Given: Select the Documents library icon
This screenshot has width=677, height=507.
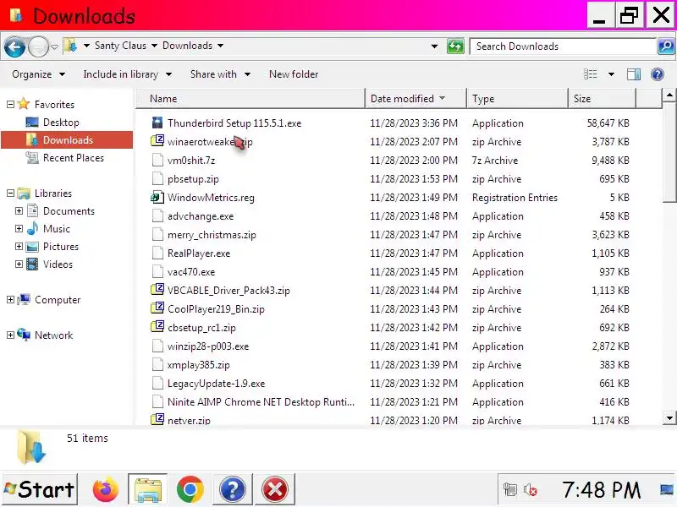Looking at the screenshot, I should coord(32,210).
